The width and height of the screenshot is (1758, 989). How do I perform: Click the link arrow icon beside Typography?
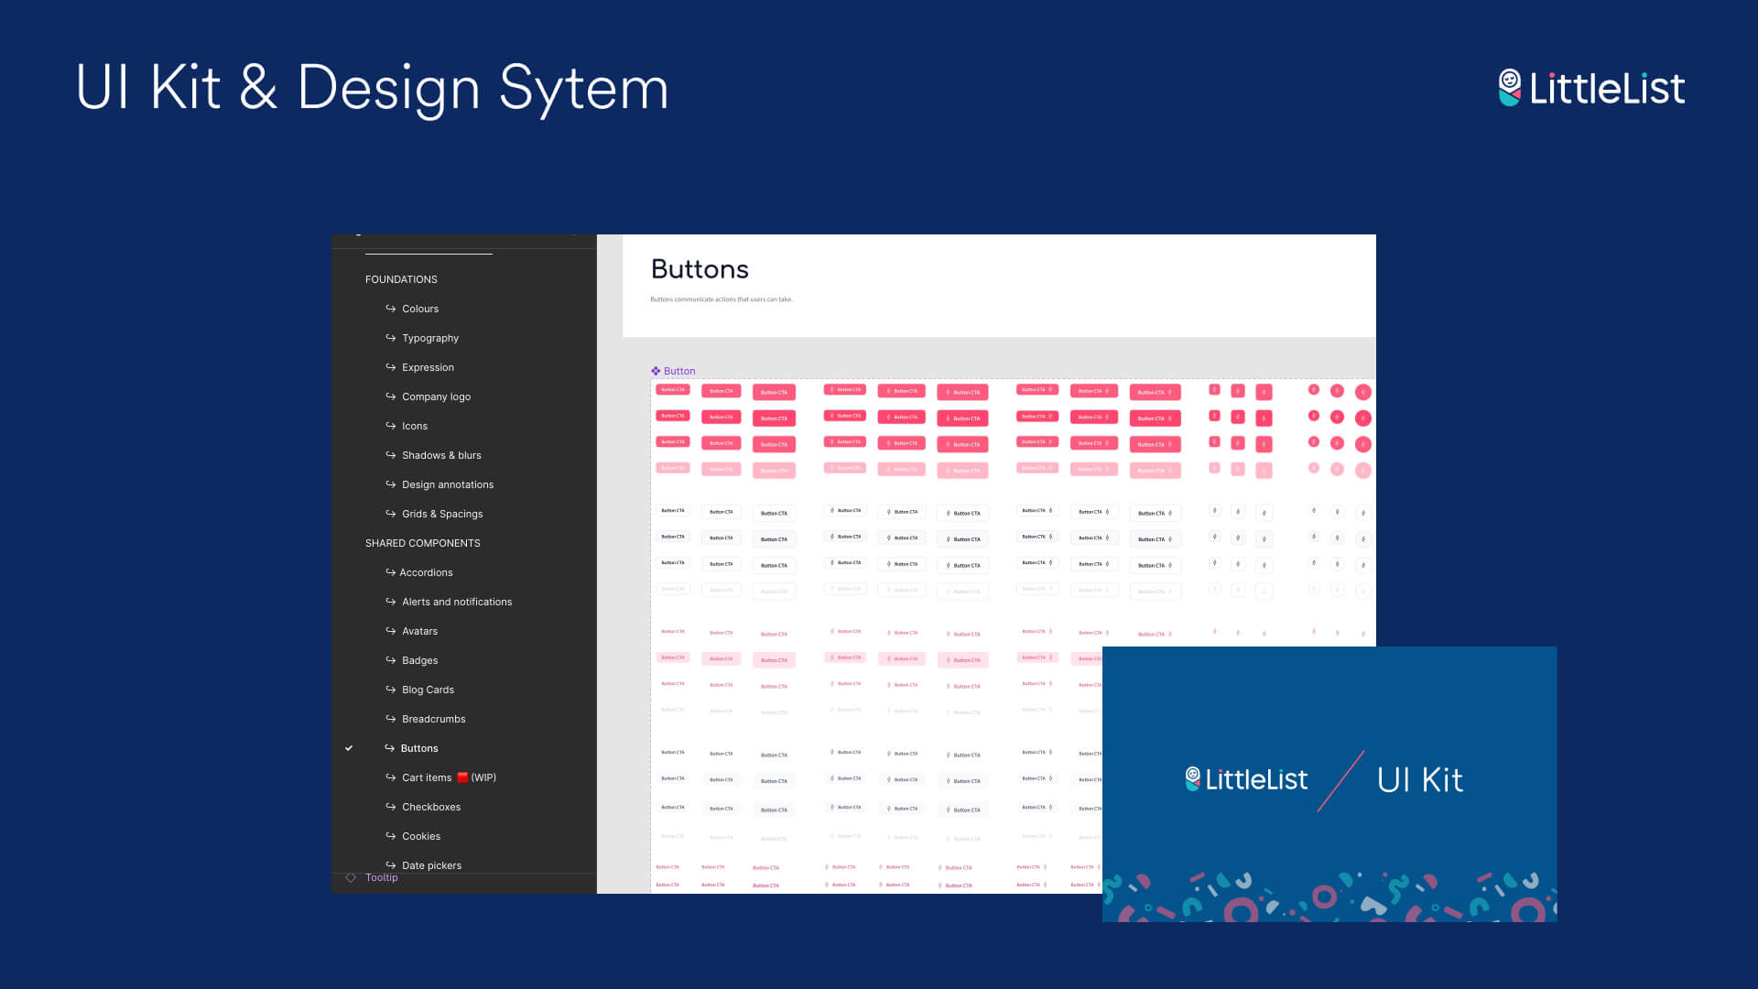391,338
